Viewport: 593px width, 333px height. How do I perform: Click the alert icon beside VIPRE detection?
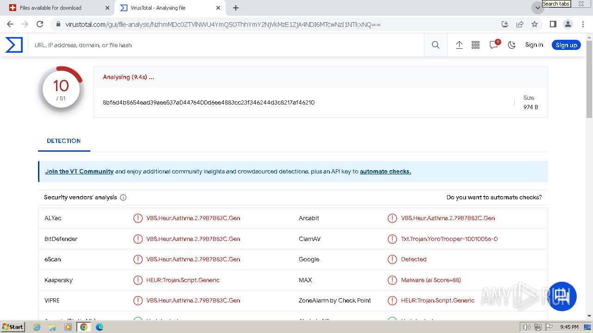pos(138,301)
